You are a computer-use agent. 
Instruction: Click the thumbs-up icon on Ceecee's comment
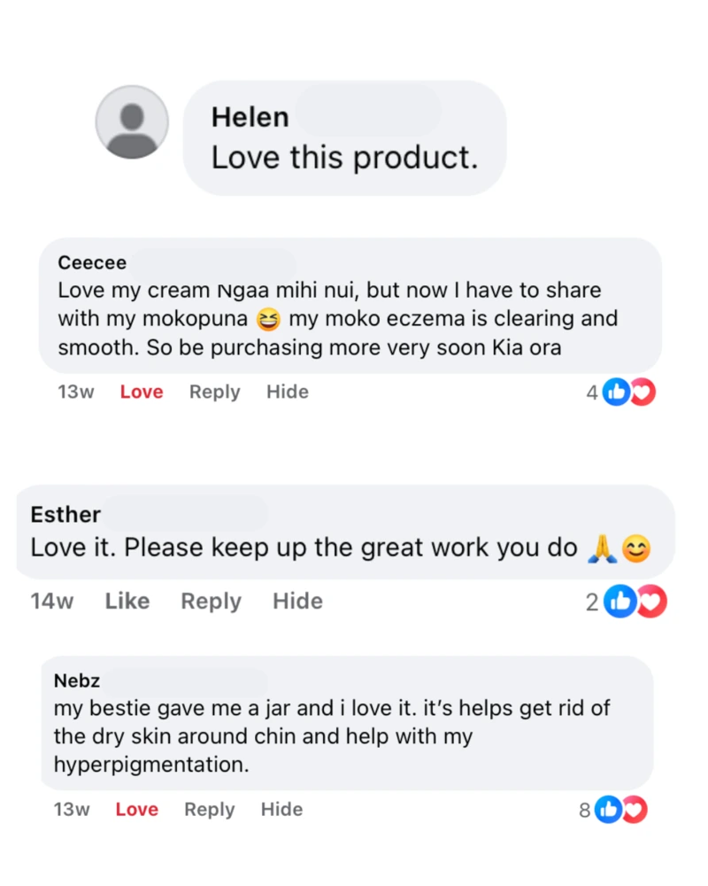616,392
